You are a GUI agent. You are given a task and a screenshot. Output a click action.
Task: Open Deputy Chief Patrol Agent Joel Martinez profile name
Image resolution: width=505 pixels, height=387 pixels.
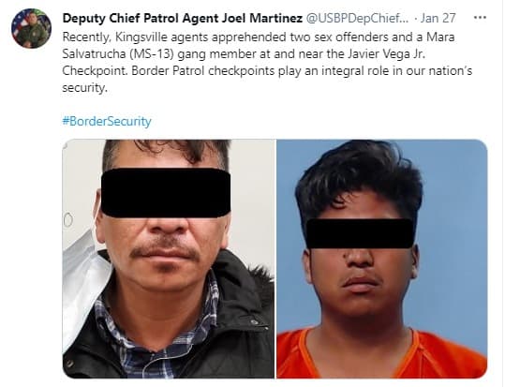(x=183, y=19)
